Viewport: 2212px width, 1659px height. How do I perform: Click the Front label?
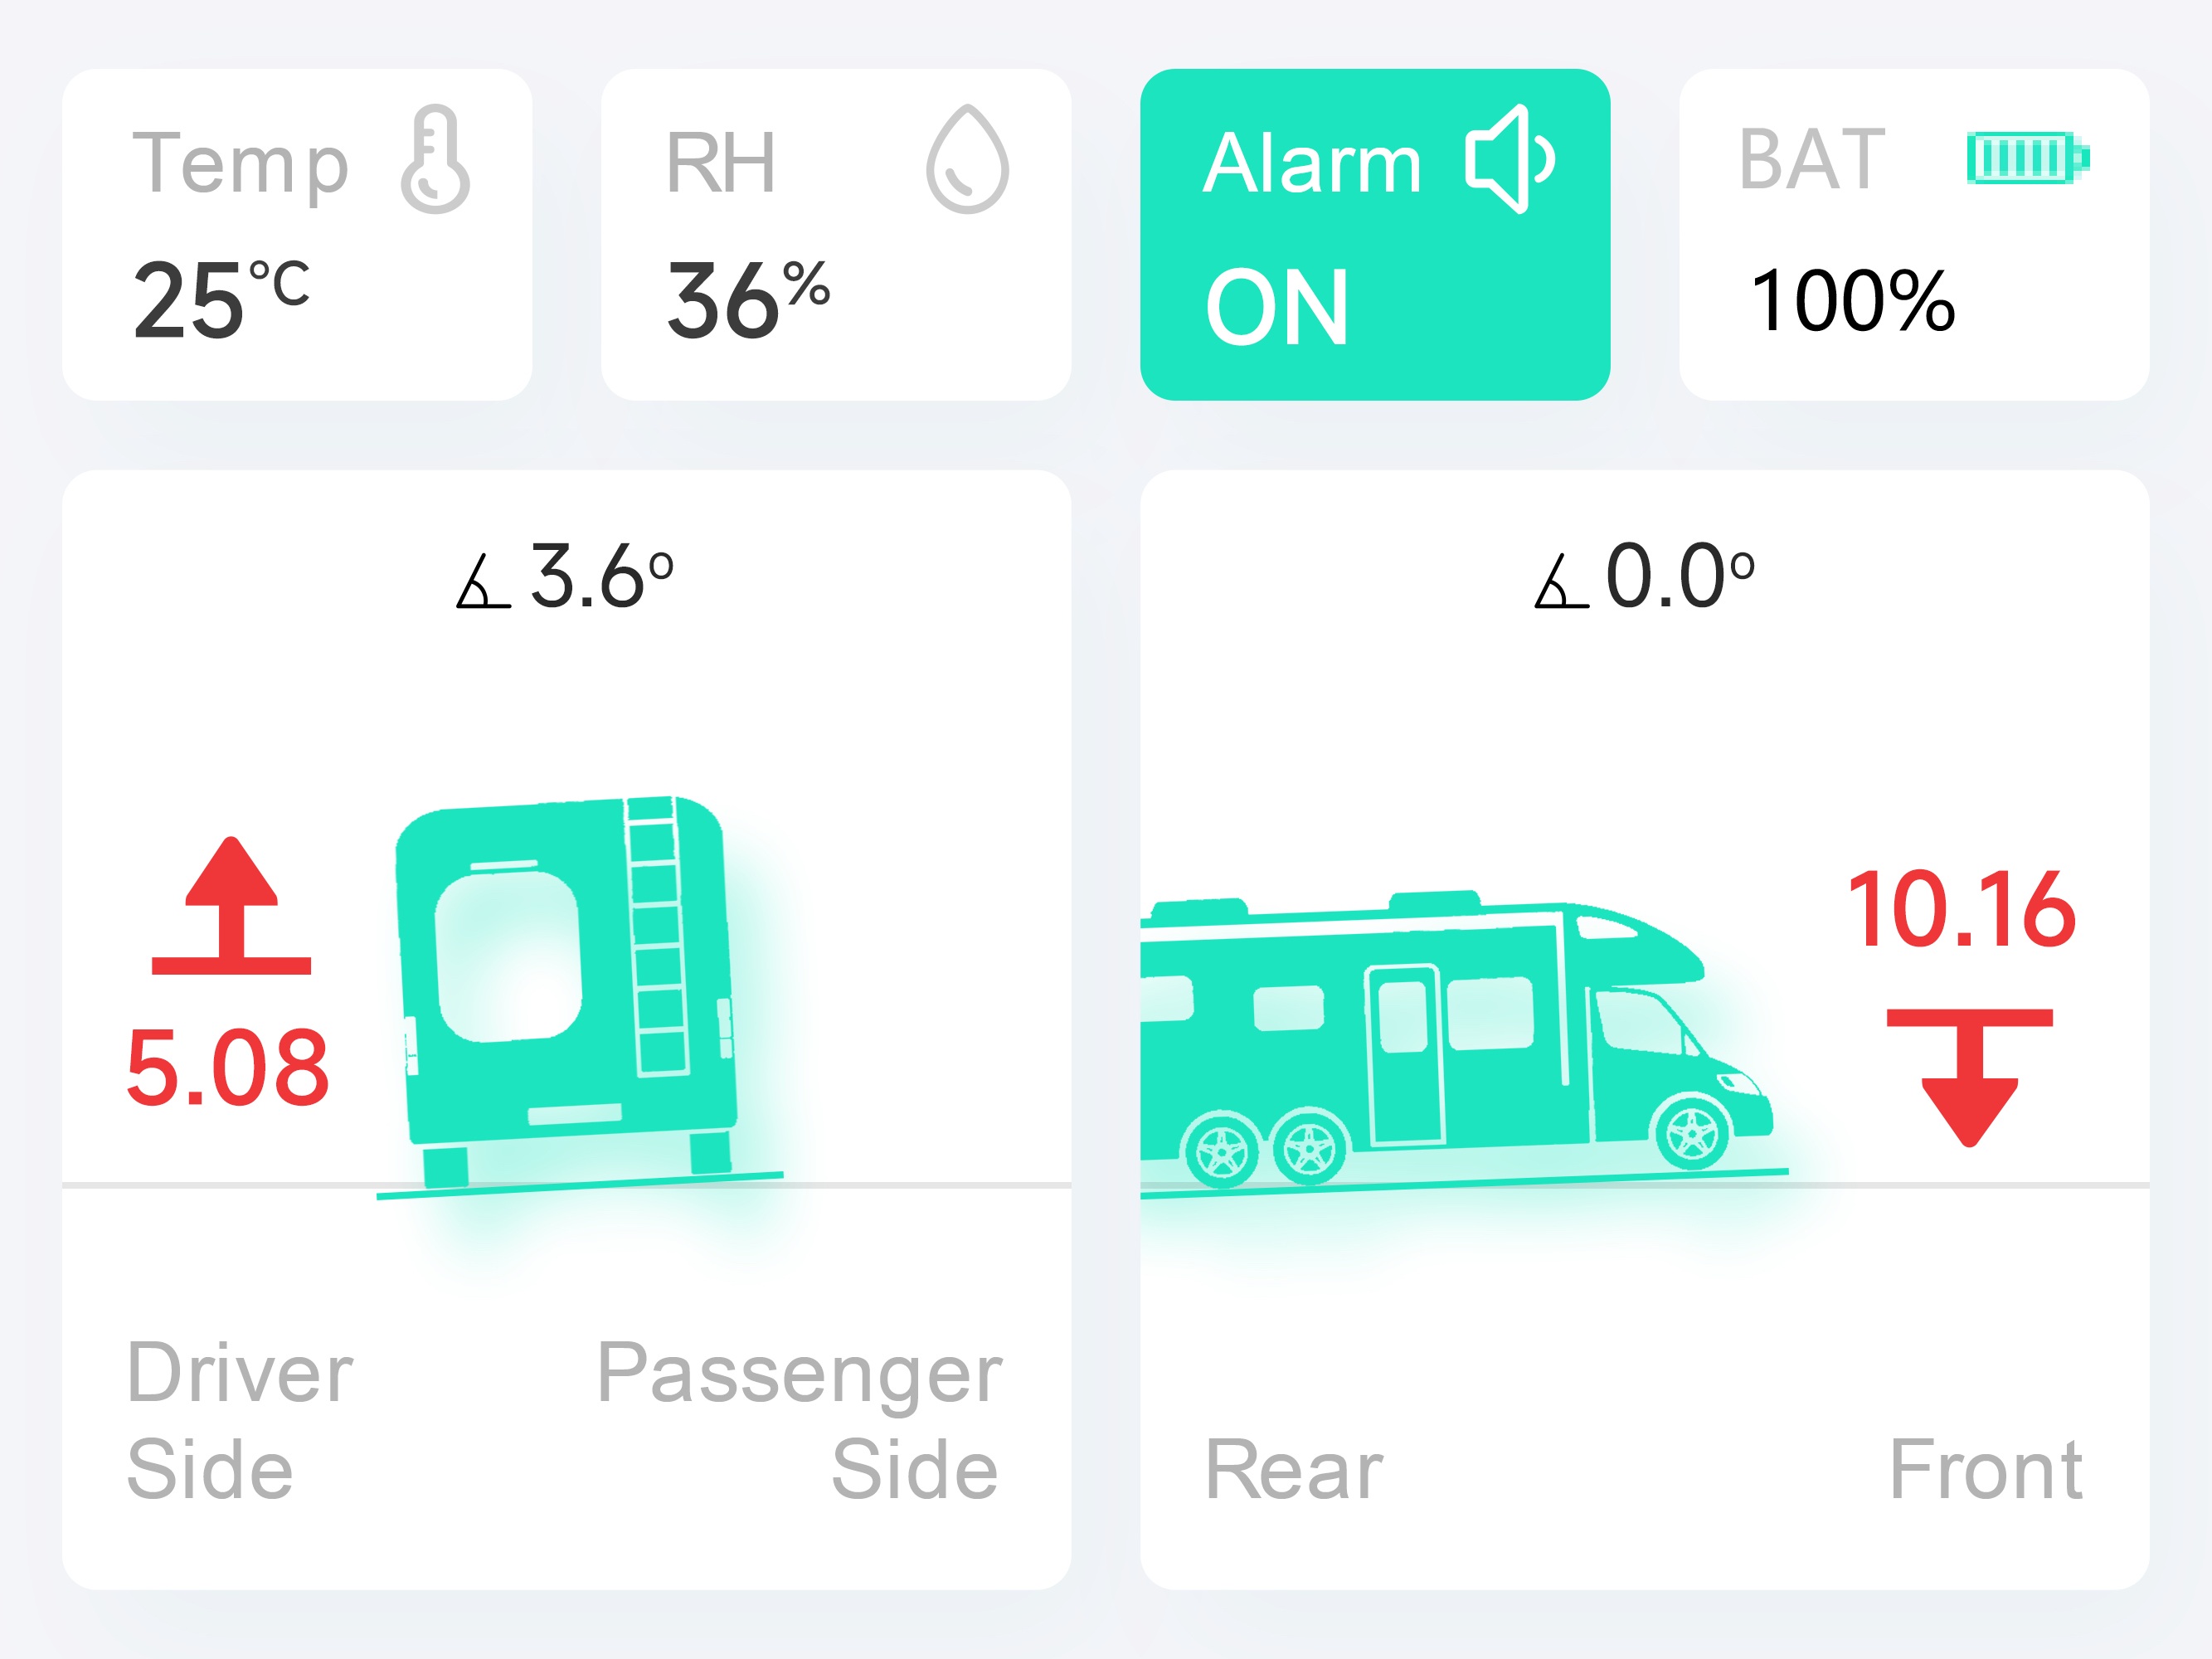point(1986,1470)
